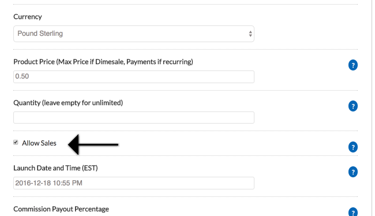Viewport: 375px width, 216px height.
Task: Open help for Product Price field
Action: click(353, 65)
